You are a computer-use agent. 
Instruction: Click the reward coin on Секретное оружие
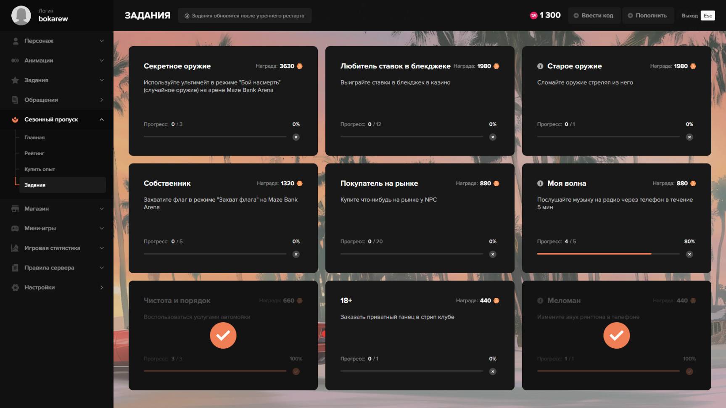point(300,66)
